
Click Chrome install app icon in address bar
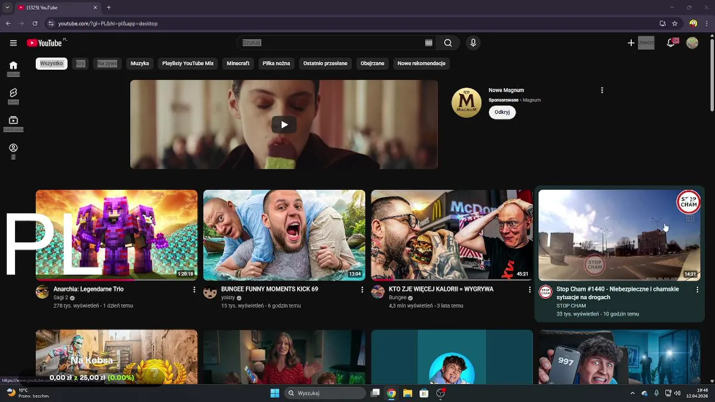[662, 23]
